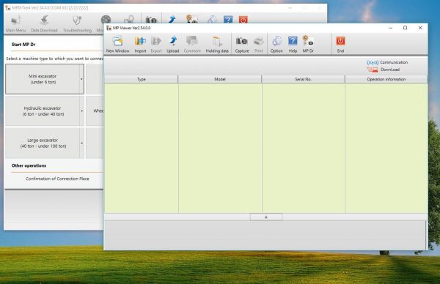Click Confirmation of Connection Place
440x284 pixels.
[x=57, y=179]
